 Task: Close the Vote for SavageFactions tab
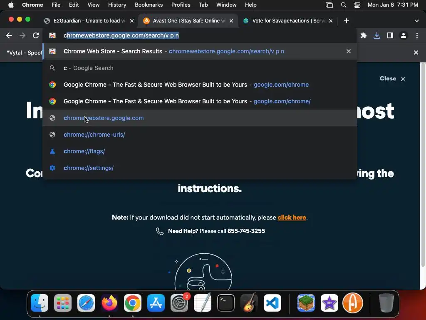coord(331,21)
